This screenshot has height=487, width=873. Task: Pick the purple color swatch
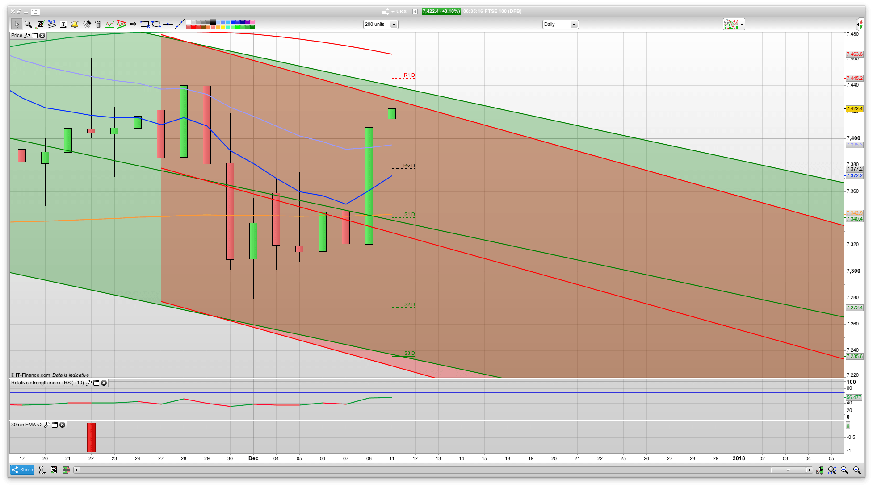pos(248,22)
